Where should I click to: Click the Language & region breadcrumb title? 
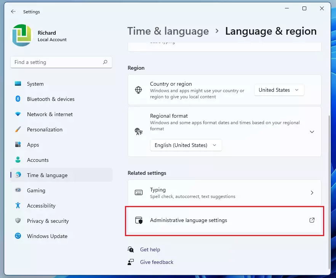coord(271,31)
